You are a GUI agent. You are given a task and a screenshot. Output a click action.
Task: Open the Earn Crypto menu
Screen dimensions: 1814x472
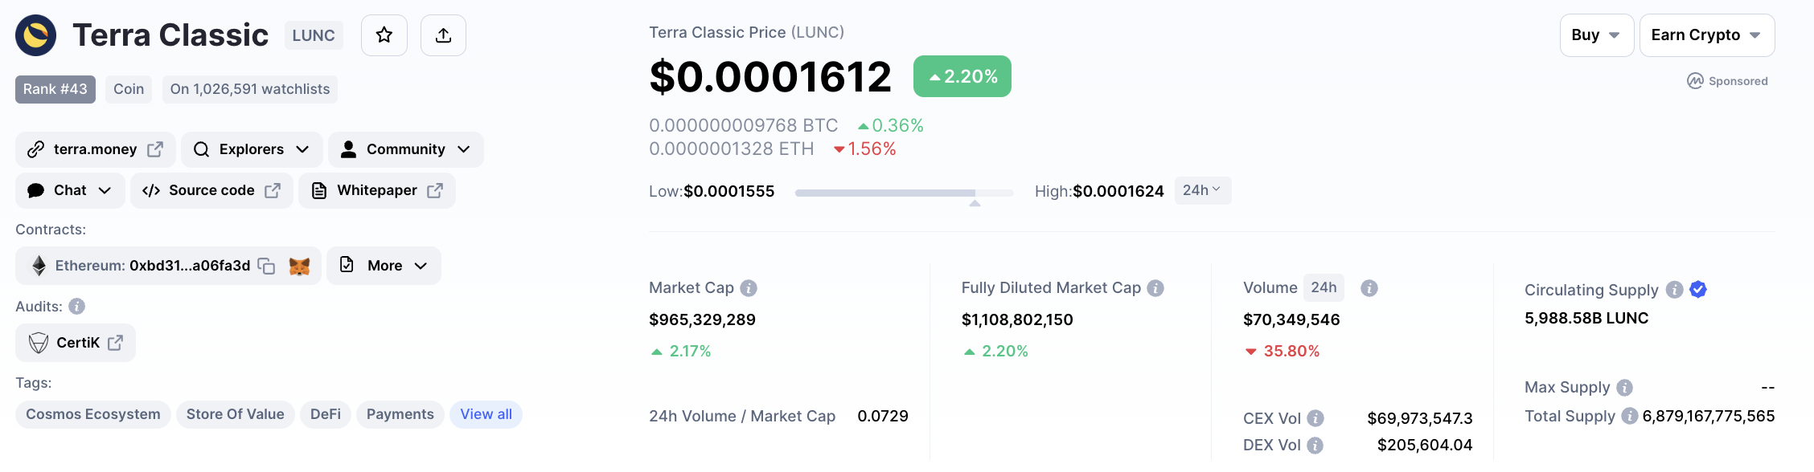coord(1706,35)
